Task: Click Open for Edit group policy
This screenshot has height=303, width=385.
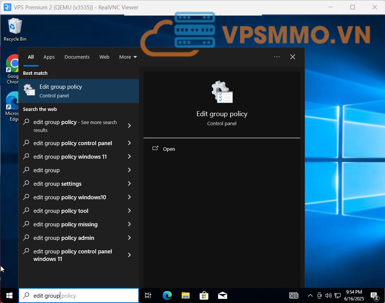Action: pos(169,149)
